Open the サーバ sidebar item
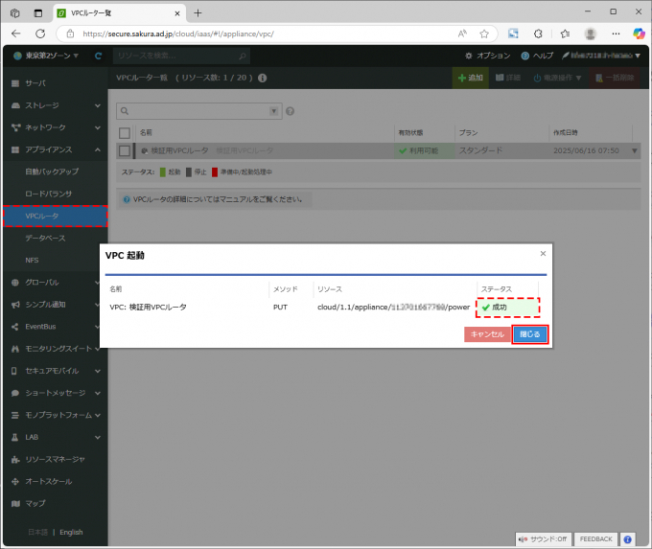 56,83
